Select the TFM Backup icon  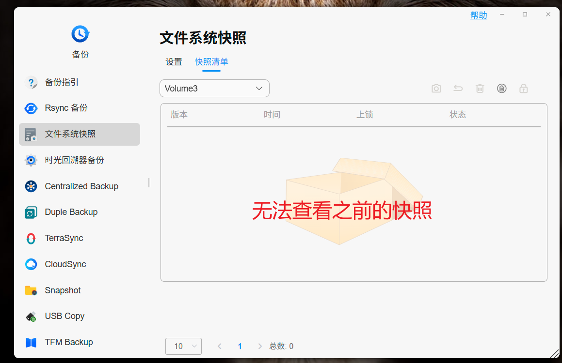pyautogui.click(x=31, y=343)
